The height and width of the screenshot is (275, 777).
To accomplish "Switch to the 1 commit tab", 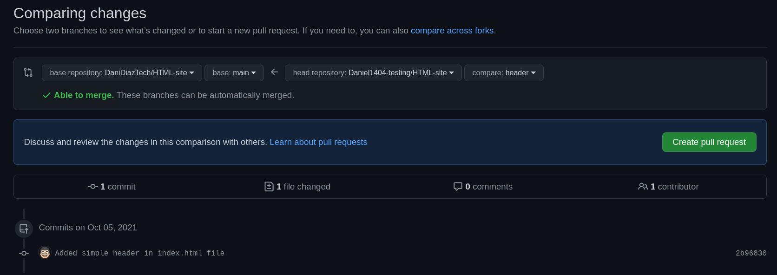I will tap(112, 187).
